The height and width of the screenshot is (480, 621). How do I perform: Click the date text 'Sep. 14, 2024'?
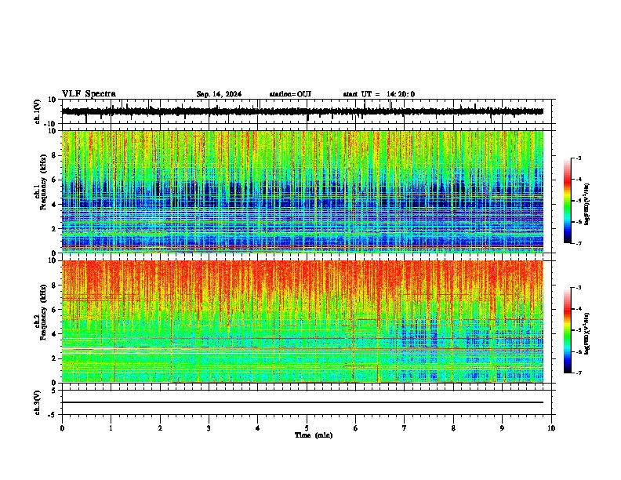coord(219,94)
